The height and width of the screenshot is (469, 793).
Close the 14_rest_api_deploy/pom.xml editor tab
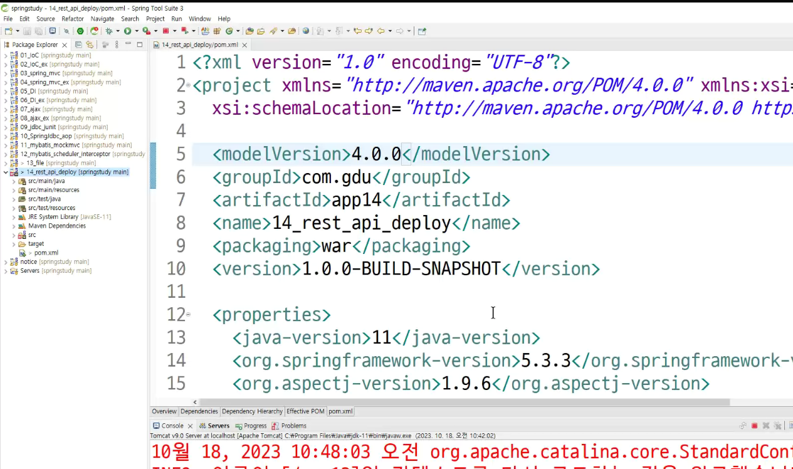point(244,45)
